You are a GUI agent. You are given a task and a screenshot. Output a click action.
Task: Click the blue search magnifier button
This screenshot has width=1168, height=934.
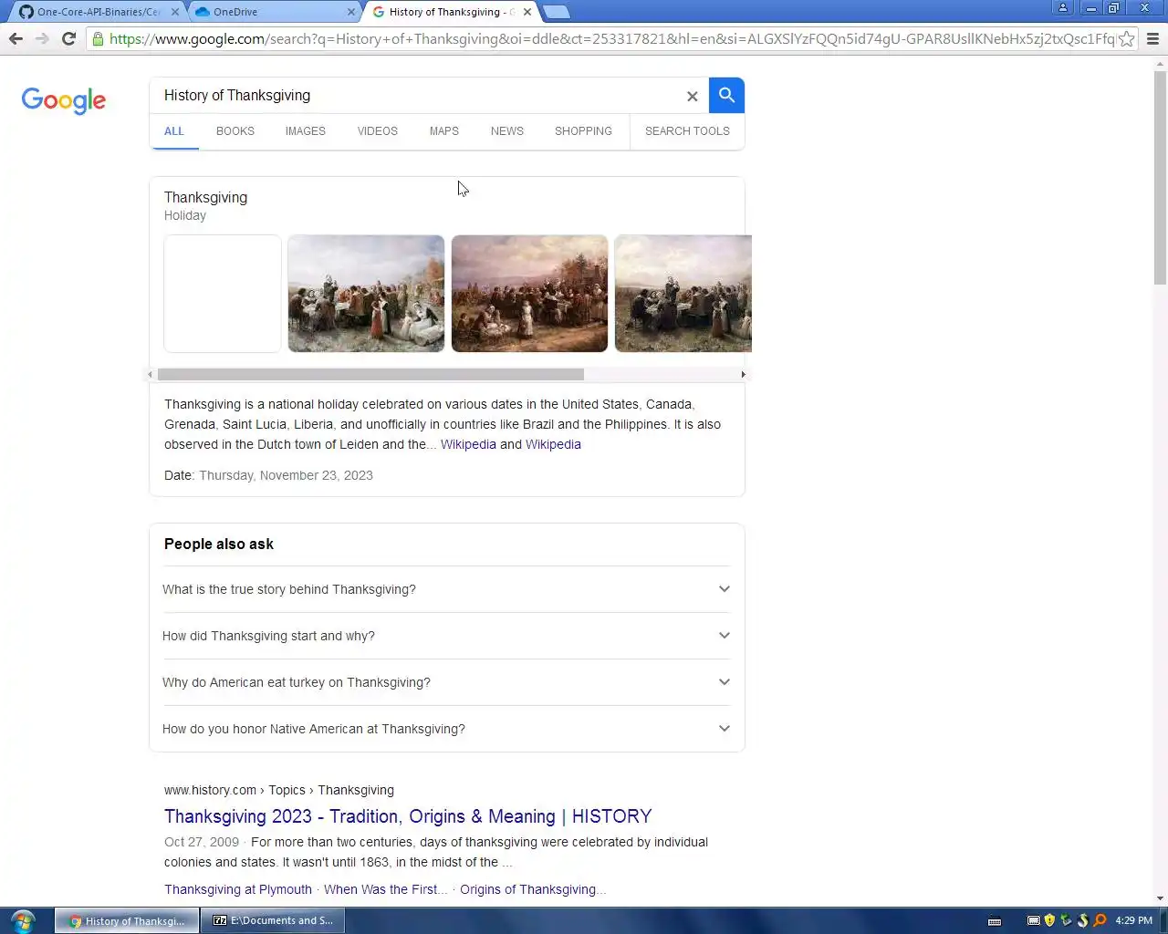point(726,95)
